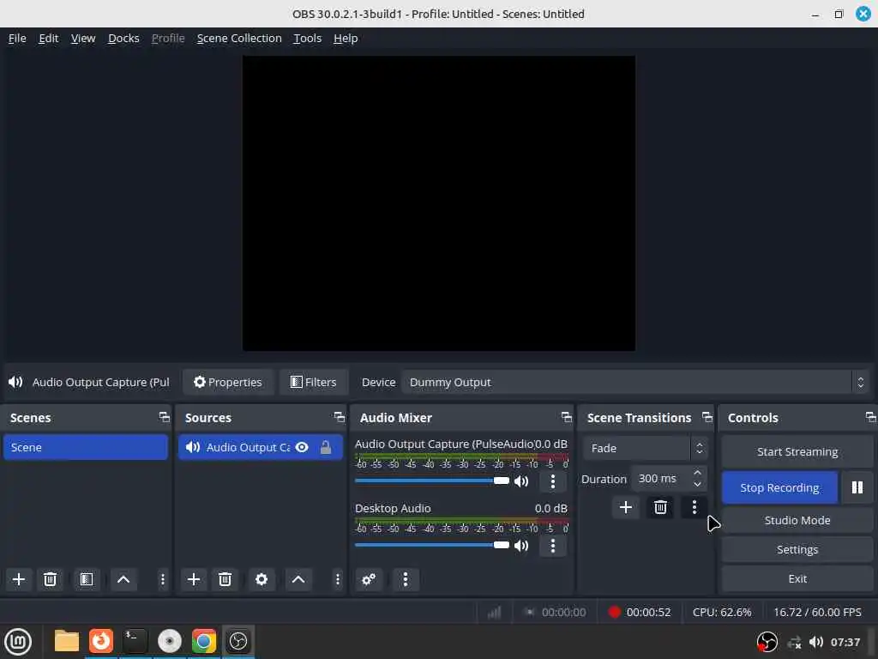The height and width of the screenshot is (659, 878).
Task: Open the Help menu
Action: pos(346,38)
